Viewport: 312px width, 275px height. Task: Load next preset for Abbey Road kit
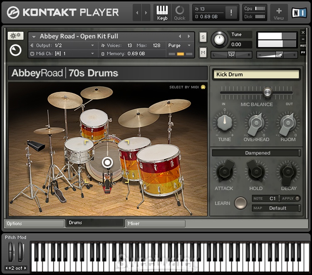(x=189, y=37)
